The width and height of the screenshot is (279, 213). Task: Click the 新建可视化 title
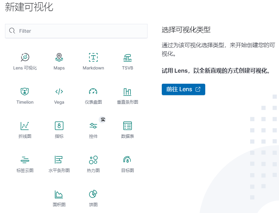pos(29,7)
